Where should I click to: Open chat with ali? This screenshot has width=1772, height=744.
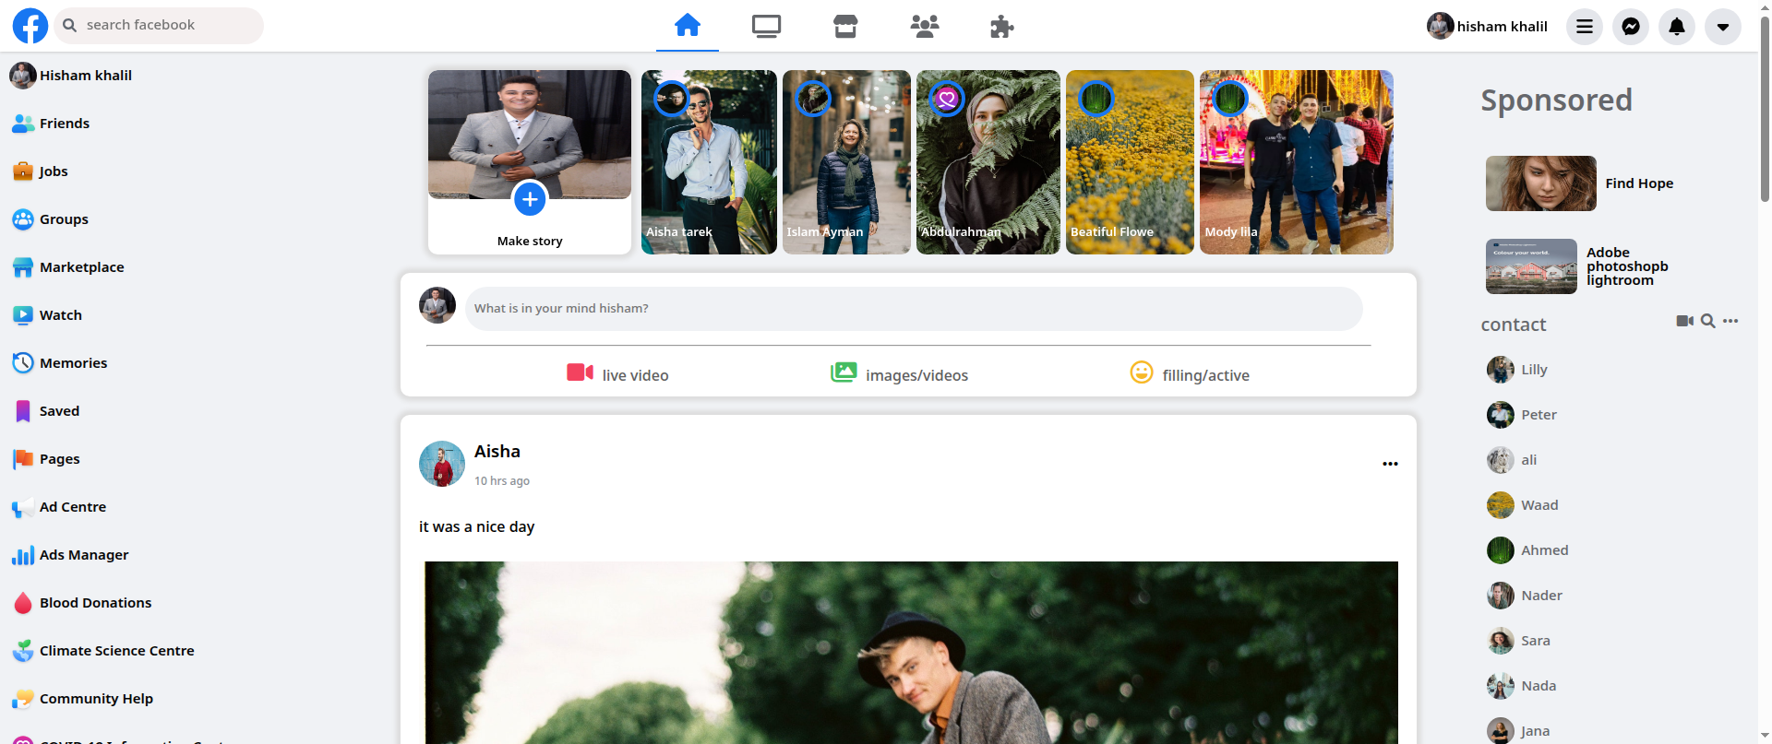(1512, 460)
